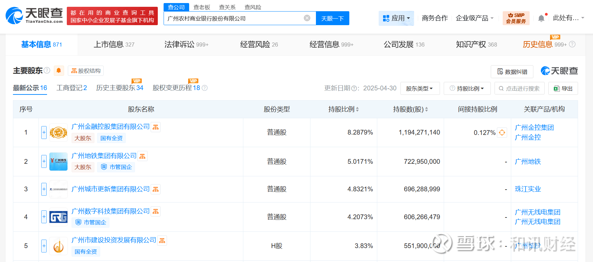This screenshot has width=593, height=262.
Task: Click the 广州地铁 company logo
Action: (59, 161)
